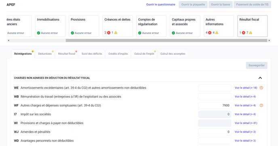The image size is (278, 146).
Task: Click the WI provisions input field
Action: (215, 123)
